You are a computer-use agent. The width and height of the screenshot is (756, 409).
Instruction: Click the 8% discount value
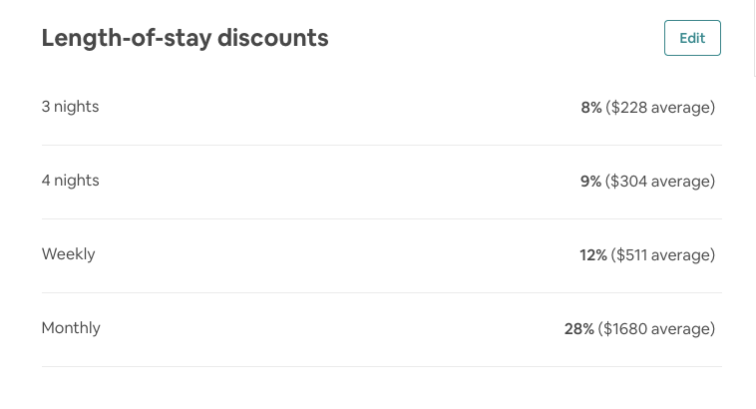[x=591, y=108]
